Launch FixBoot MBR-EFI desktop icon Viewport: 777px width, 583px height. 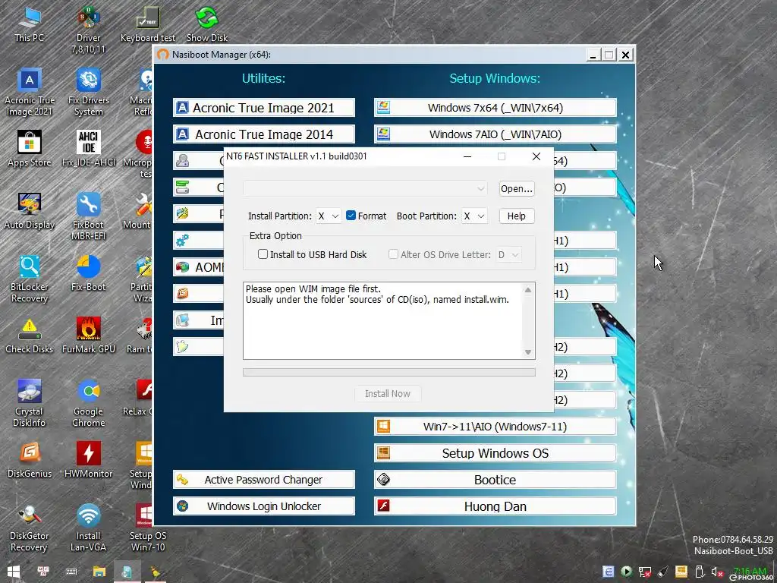click(88, 216)
